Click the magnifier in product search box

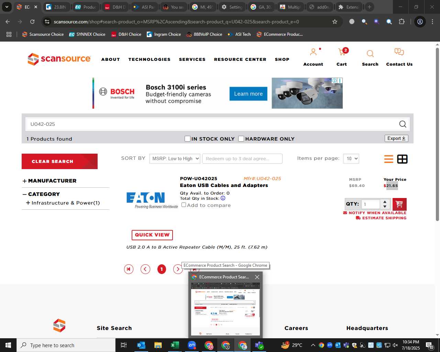coord(403,124)
